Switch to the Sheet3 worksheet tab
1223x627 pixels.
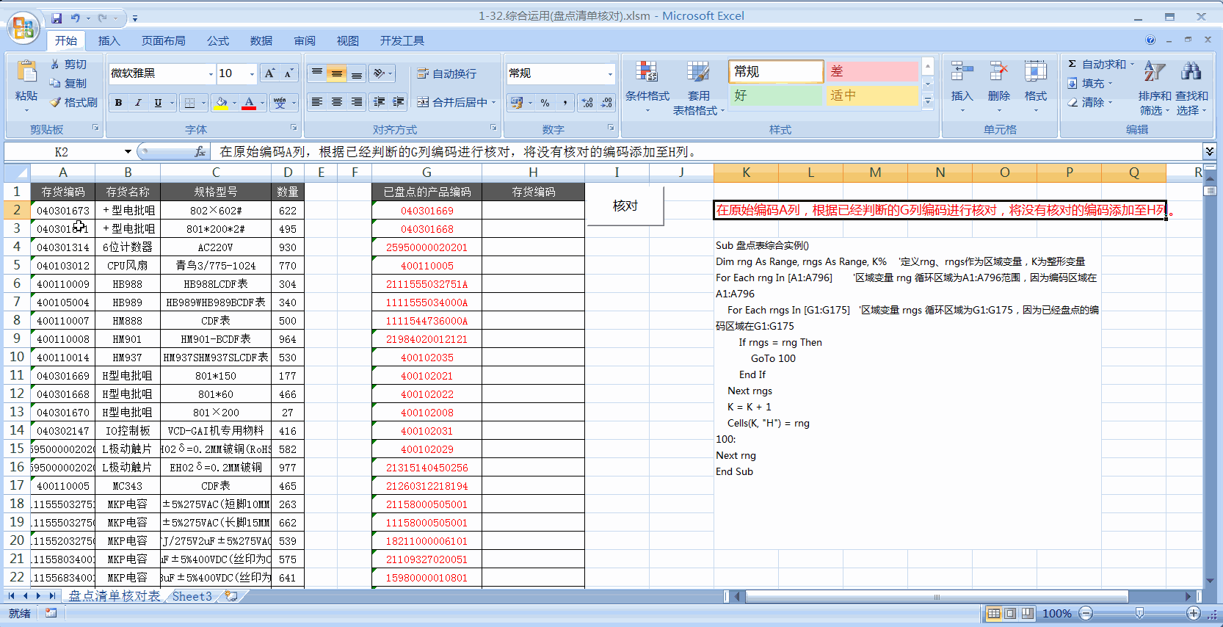pyautogui.click(x=192, y=596)
